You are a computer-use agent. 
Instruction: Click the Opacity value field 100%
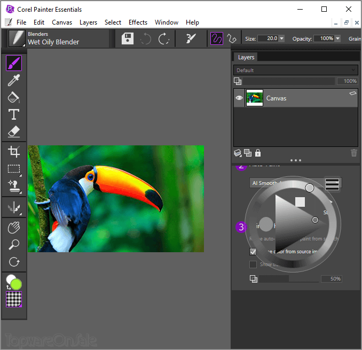(x=324, y=38)
